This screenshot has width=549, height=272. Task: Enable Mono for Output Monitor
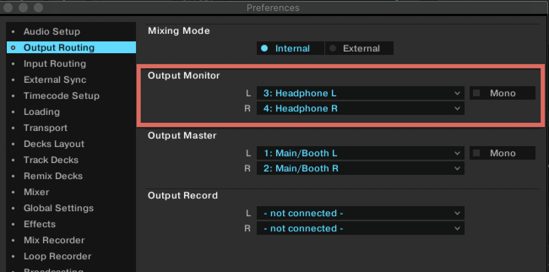(x=477, y=93)
